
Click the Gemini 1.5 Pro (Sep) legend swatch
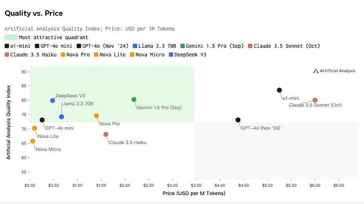click(x=183, y=46)
